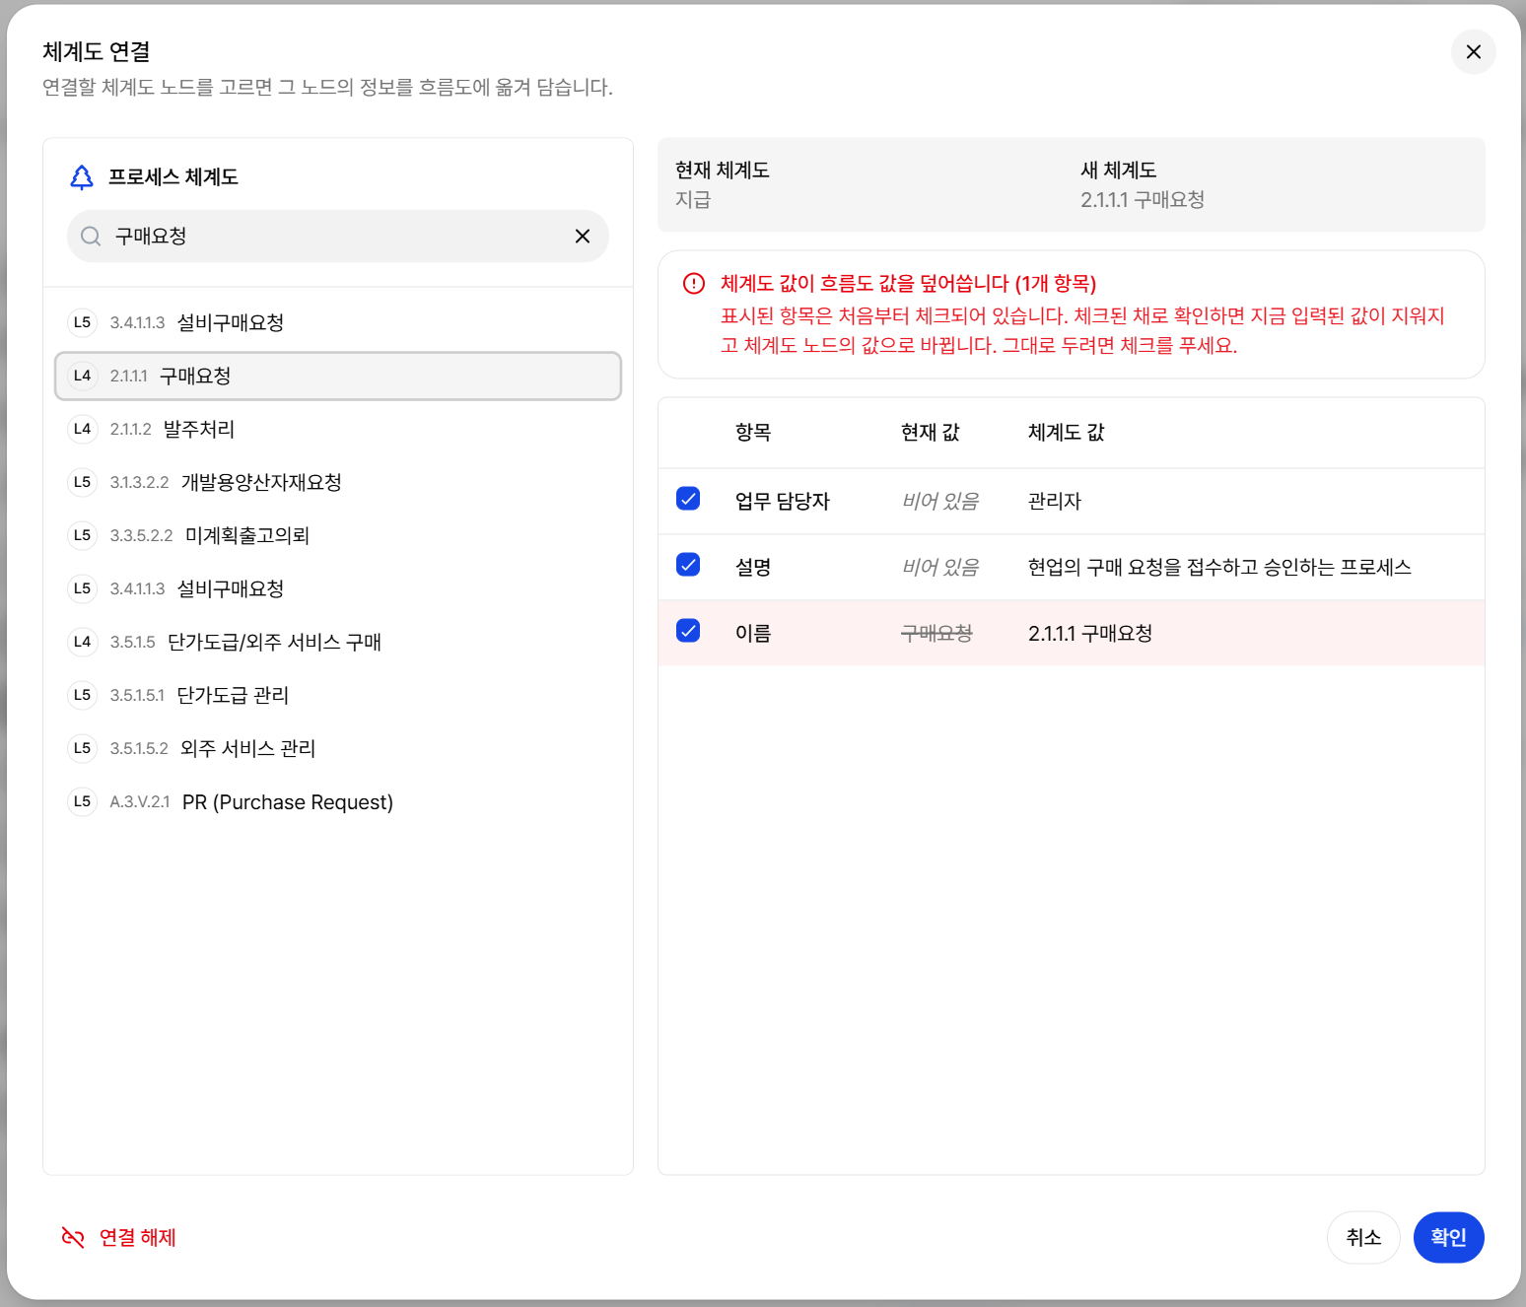
Task: Pick the 3.3.5.2.2 미계획출고의뢰 node
Action: pos(338,535)
